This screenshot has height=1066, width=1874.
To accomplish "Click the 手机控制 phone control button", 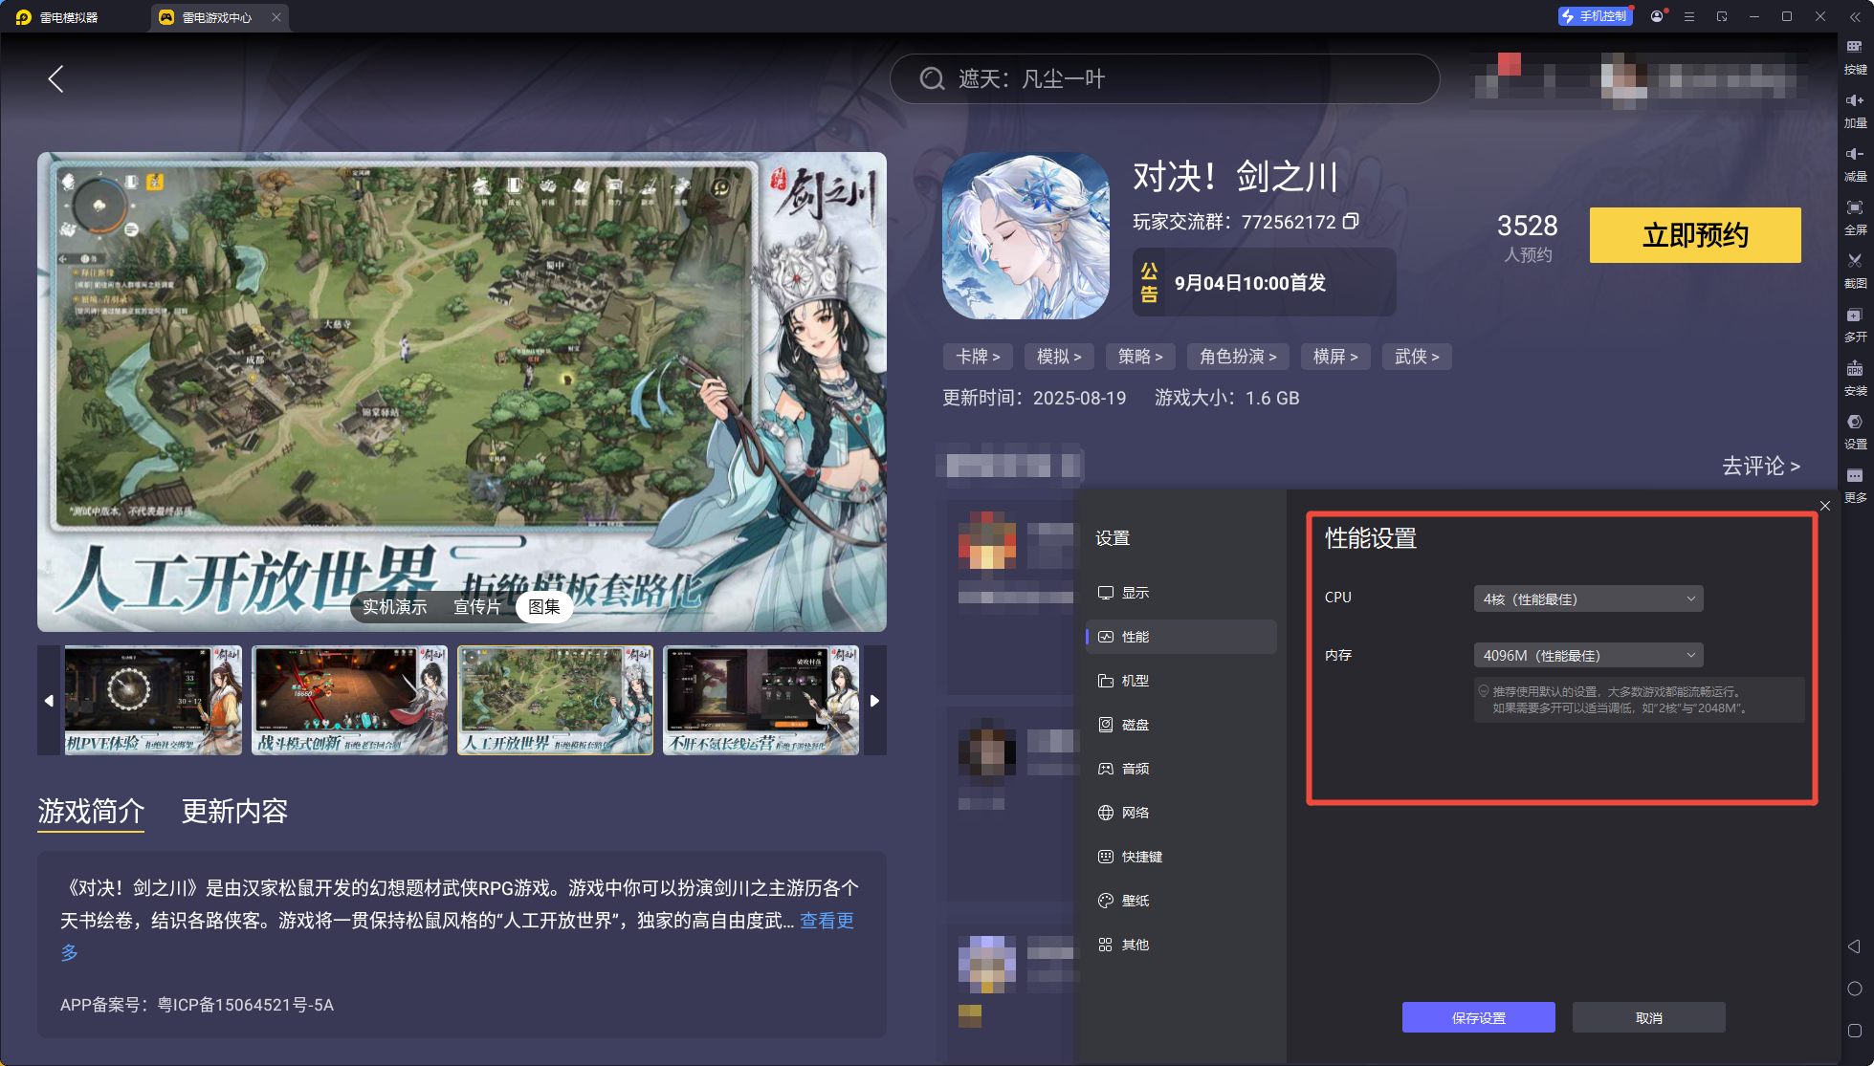I will coord(1595,16).
